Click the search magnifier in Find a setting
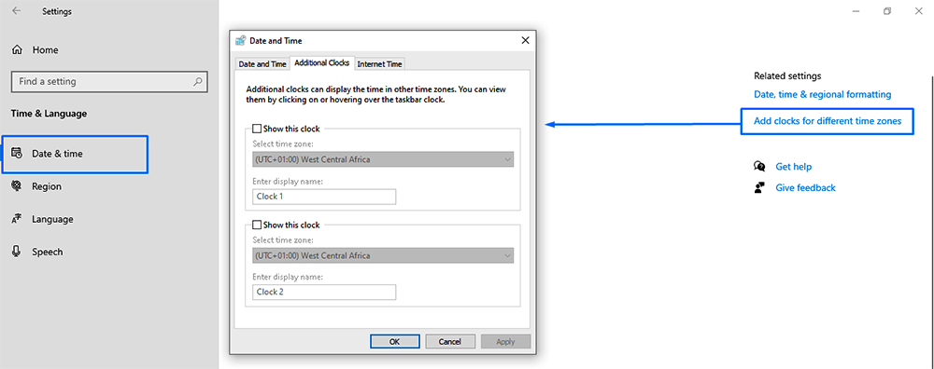934x369 pixels. click(198, 81)
